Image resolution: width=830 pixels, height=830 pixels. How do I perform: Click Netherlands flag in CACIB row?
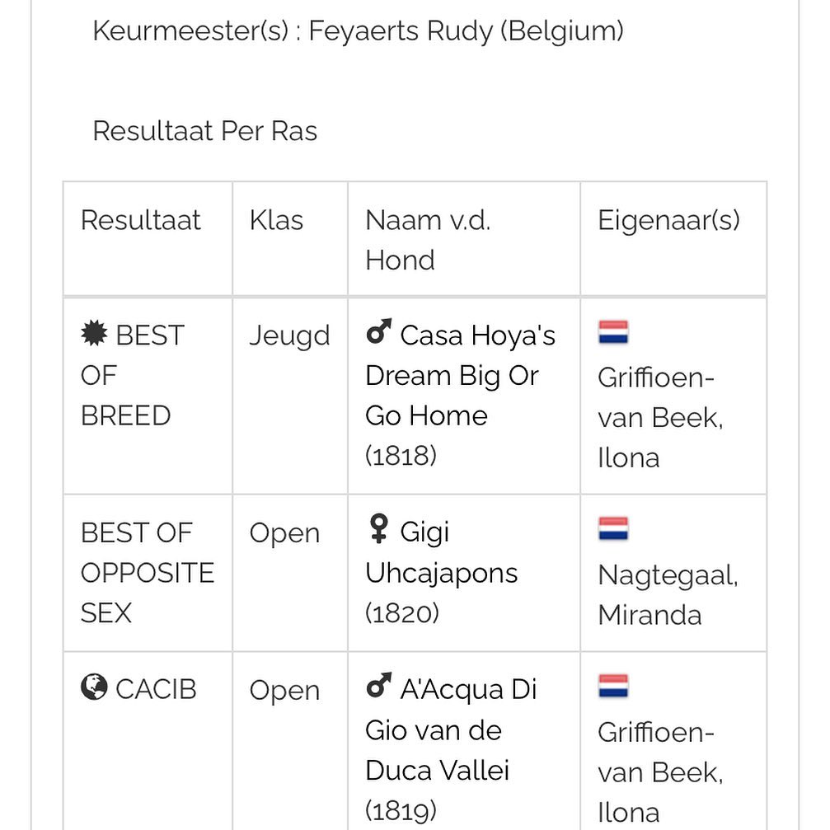point(613,687)
